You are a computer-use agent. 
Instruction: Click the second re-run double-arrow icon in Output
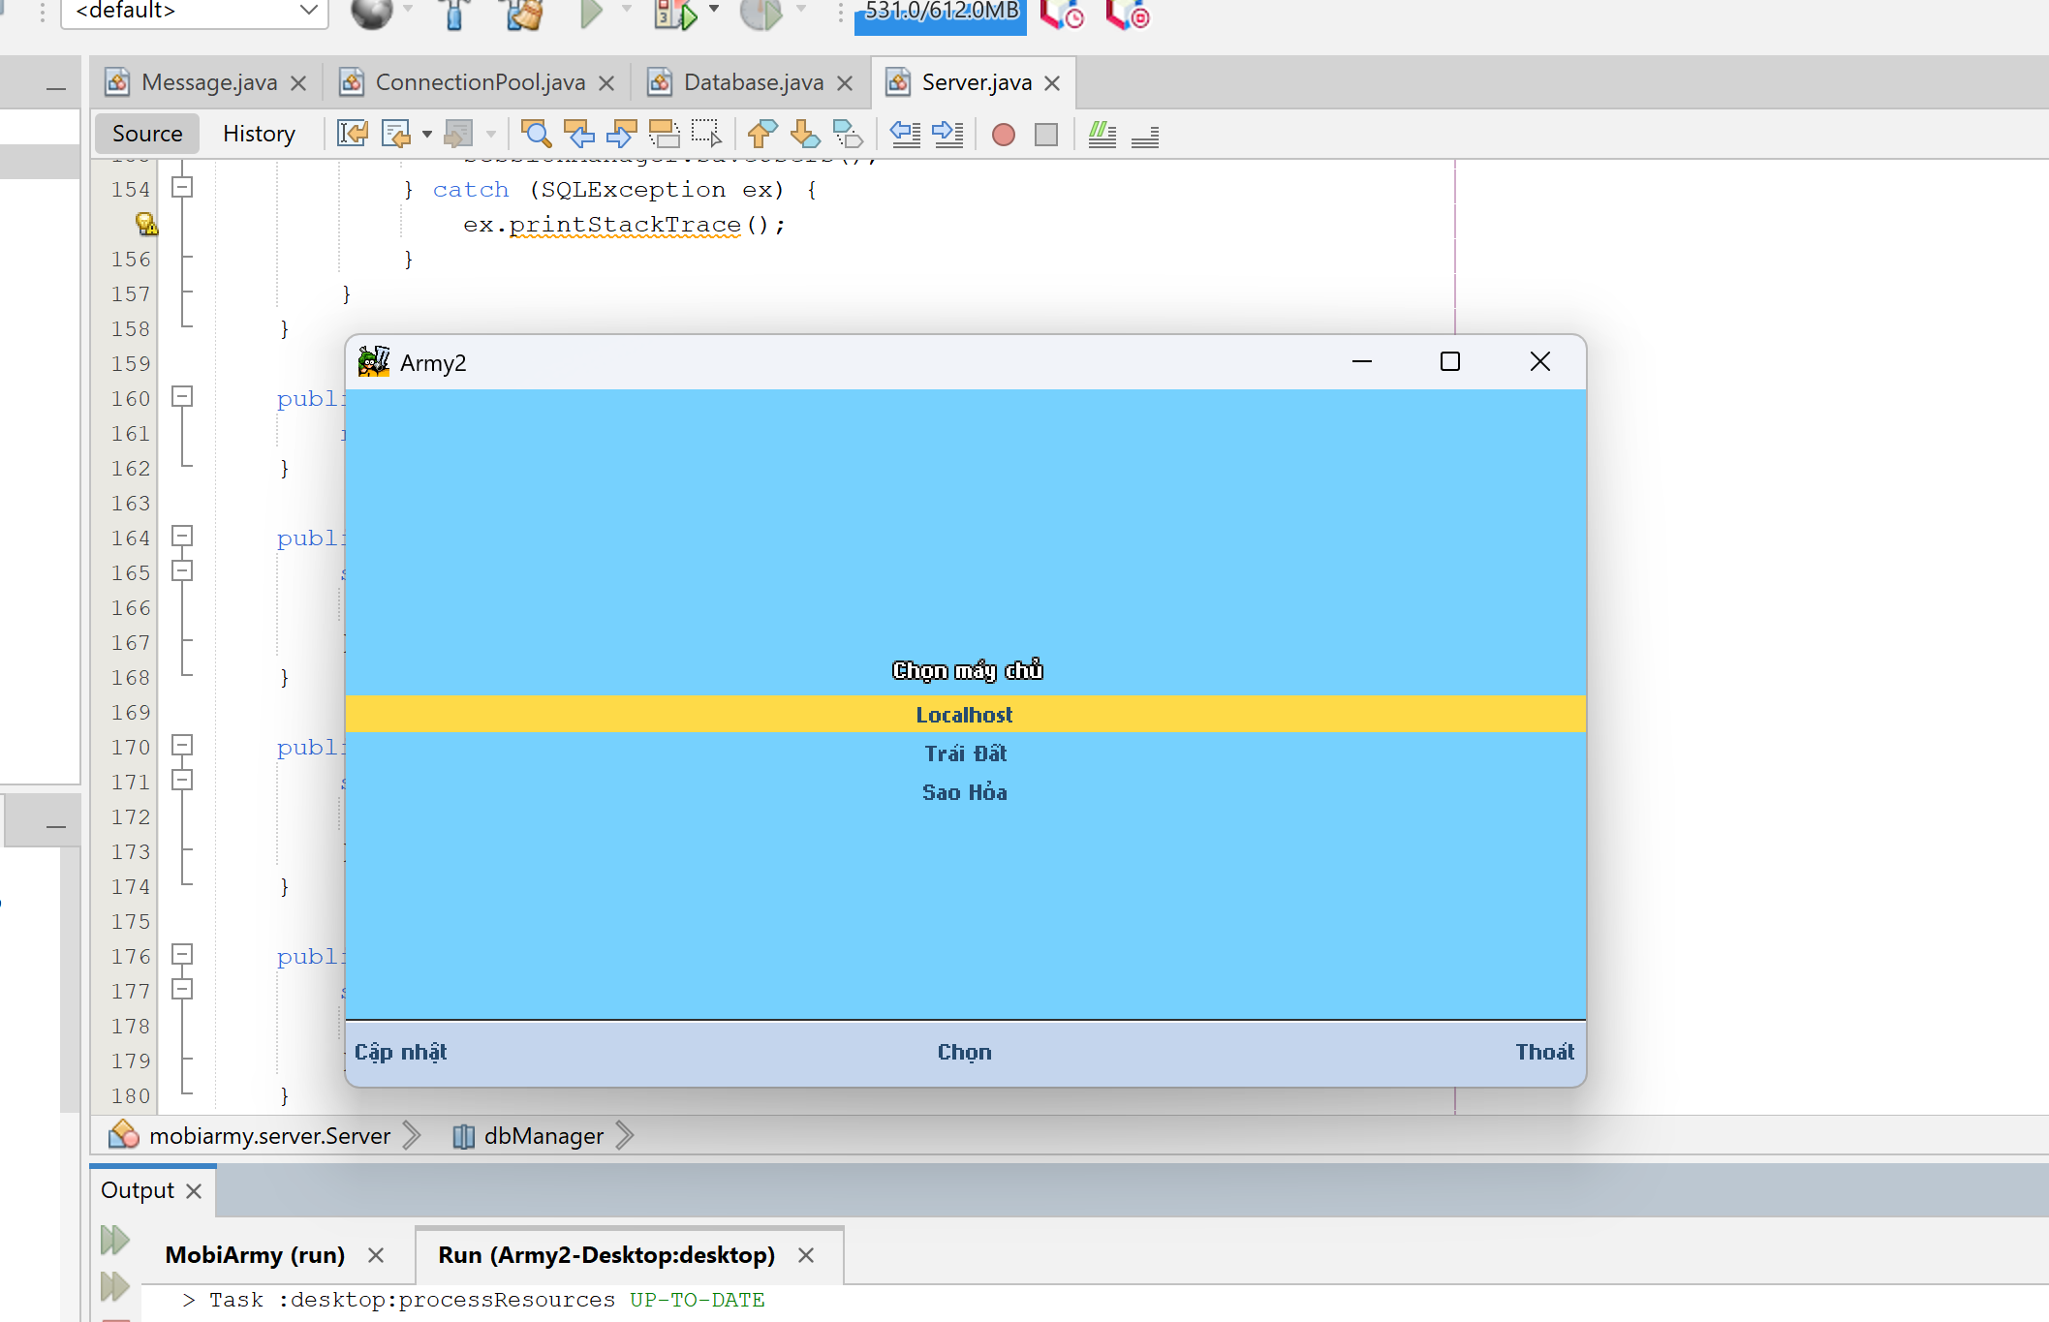114,1286
